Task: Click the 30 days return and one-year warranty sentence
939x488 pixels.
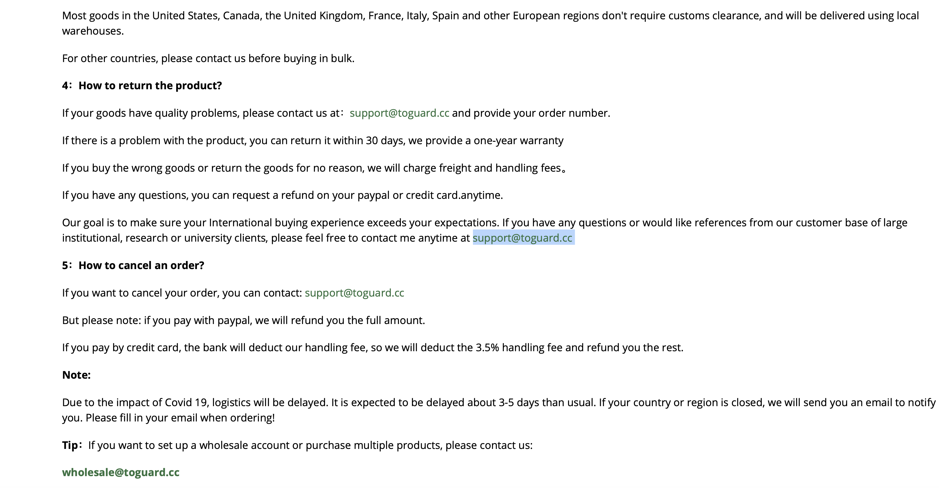Action: pyautogui.click(x=313, y=140)
